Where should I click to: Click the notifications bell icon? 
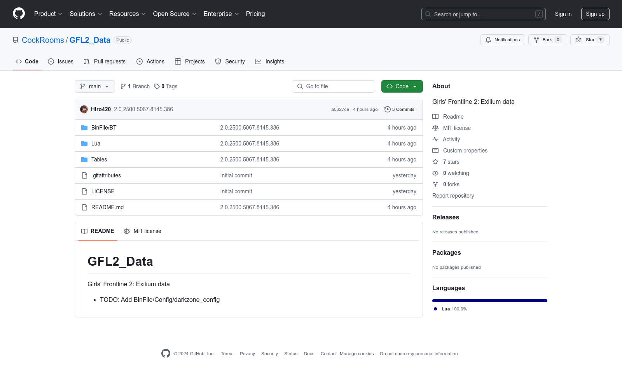(488, 40)
